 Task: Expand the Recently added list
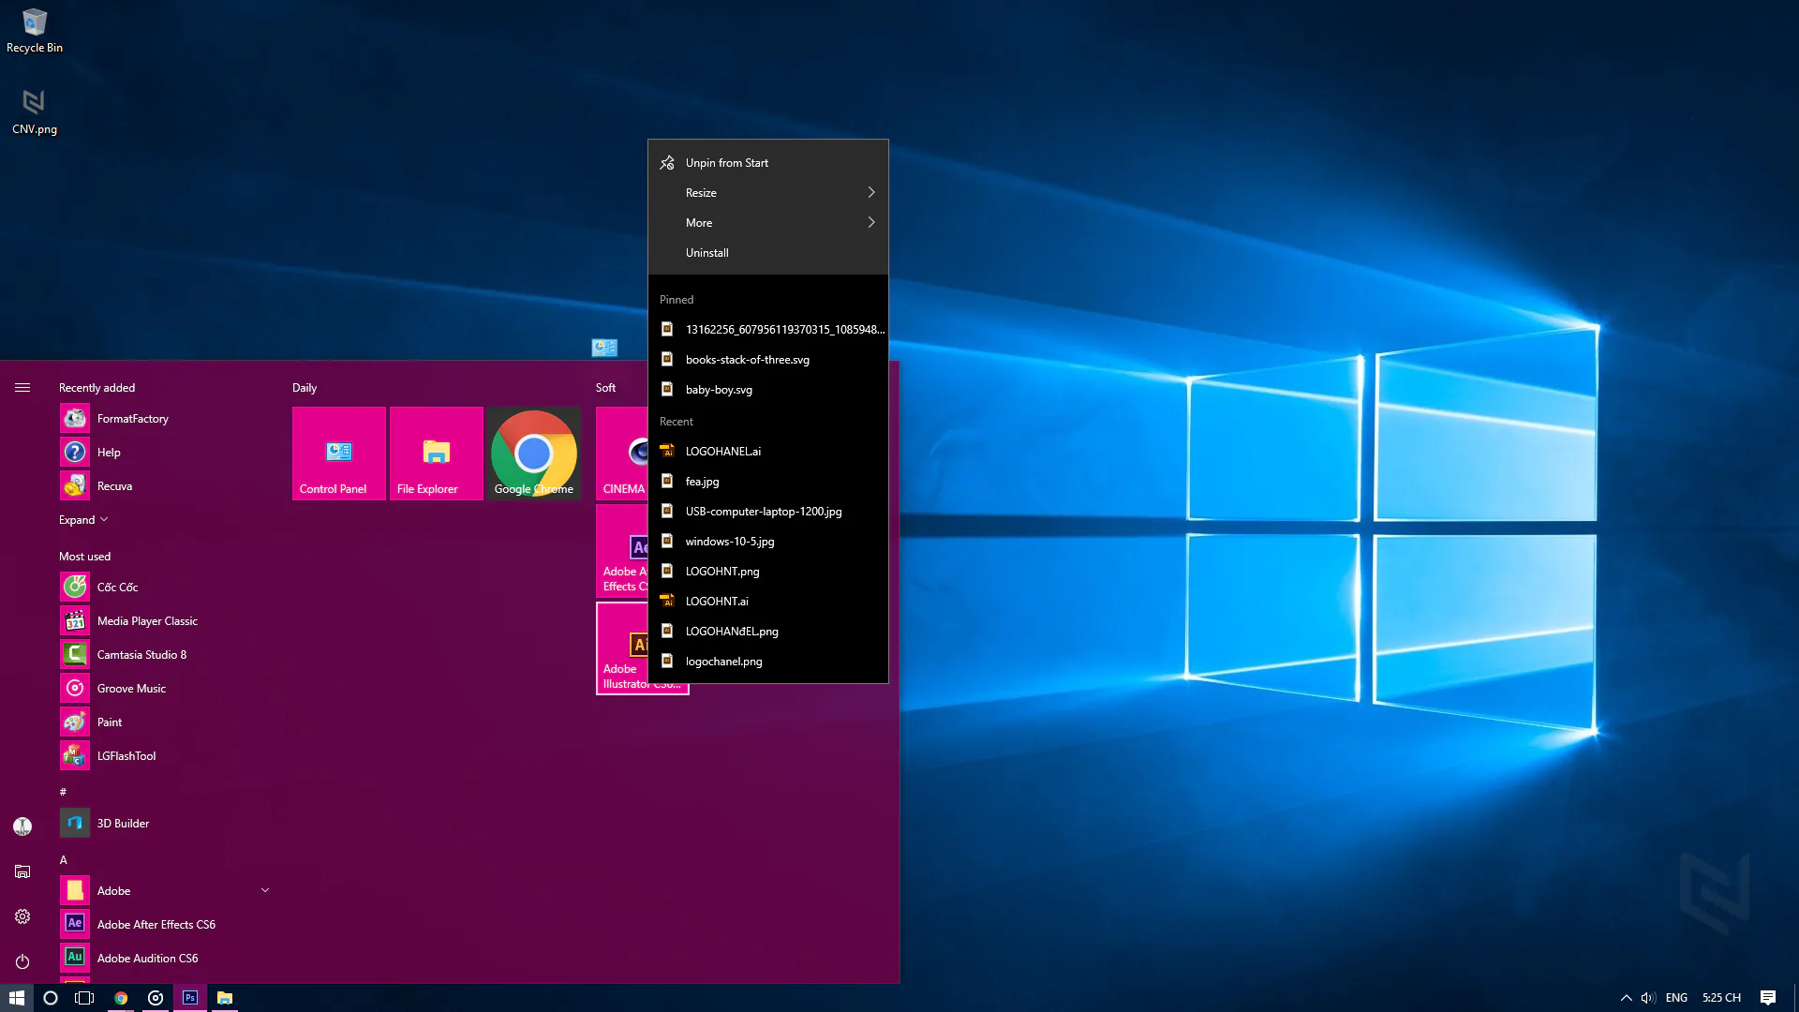[83, 520]
